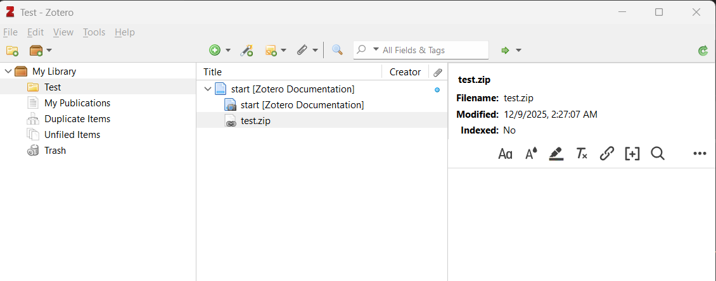The height and width of the screenshot is (281, 716).
Task: Open the View menu
Action: point(63,32)
